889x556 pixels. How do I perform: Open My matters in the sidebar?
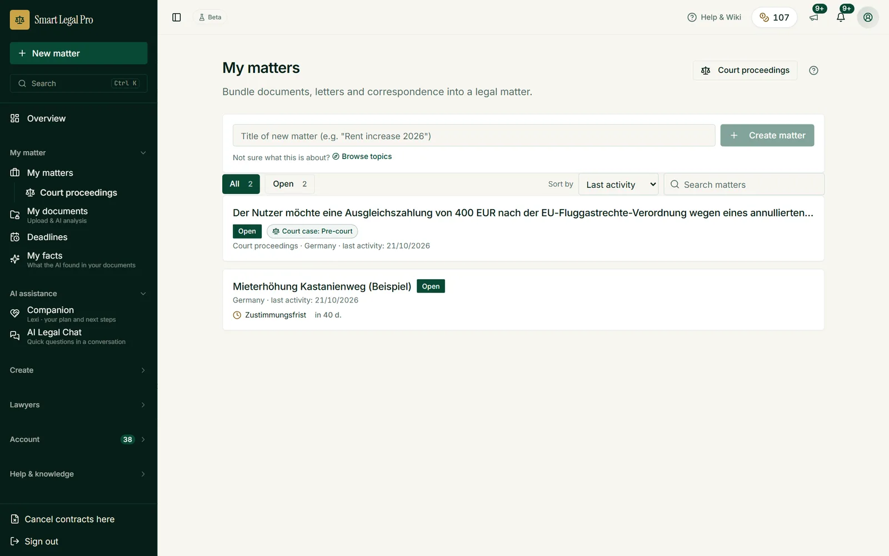tap(78, 173)
